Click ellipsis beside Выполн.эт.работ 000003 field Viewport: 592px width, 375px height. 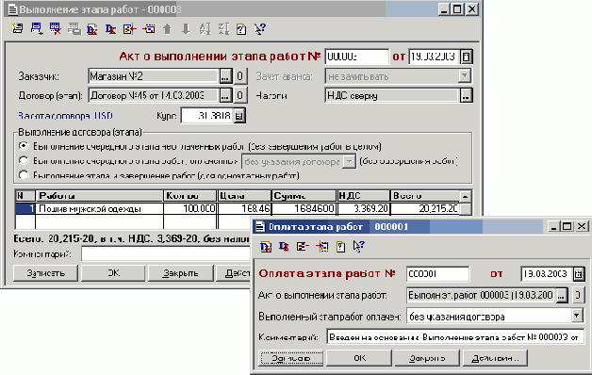562,296
